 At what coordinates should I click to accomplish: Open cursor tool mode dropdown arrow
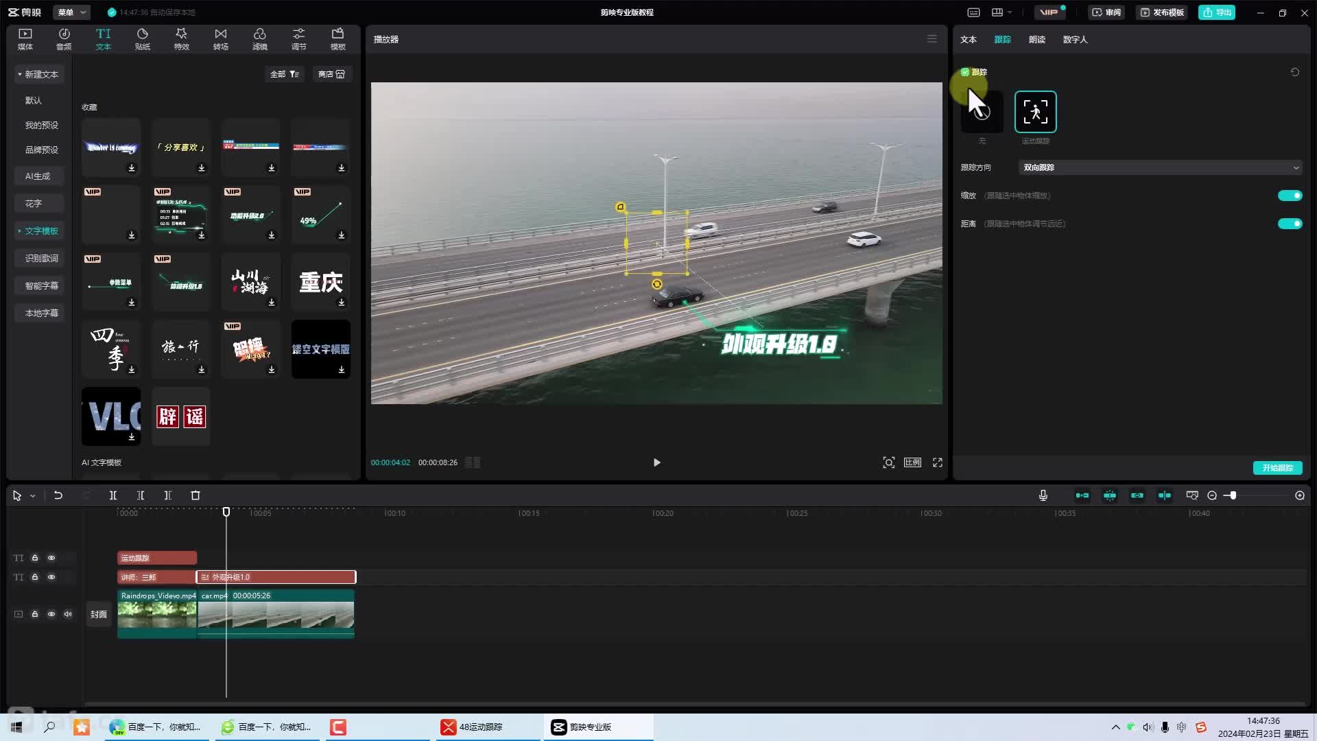click(32, 495)
